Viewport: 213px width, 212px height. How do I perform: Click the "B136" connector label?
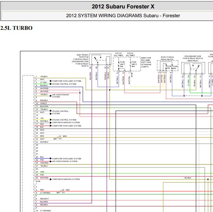[x=38, y=181]
